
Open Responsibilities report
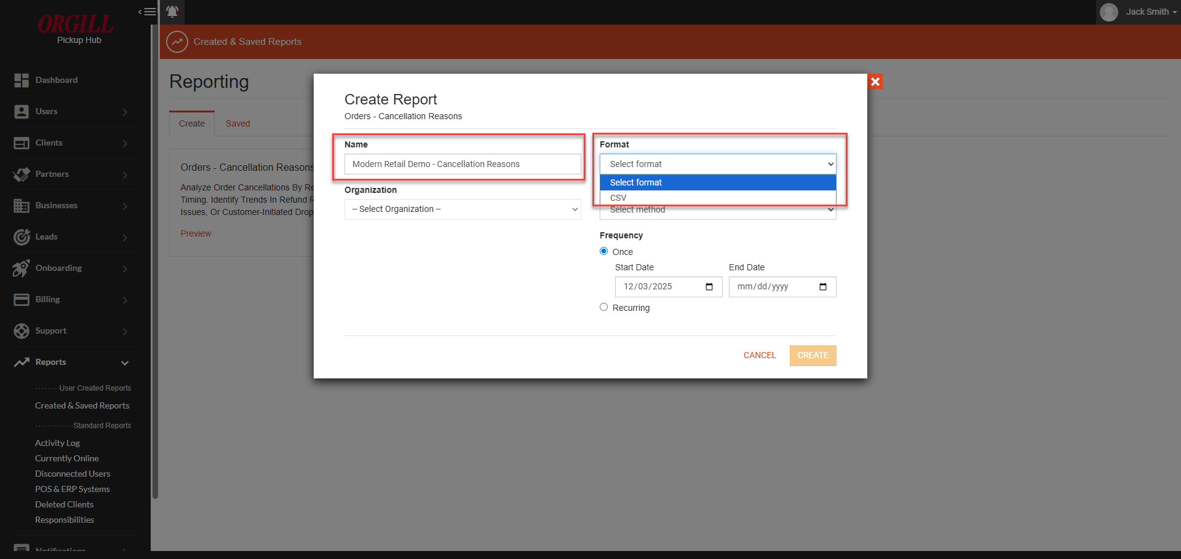65,520
